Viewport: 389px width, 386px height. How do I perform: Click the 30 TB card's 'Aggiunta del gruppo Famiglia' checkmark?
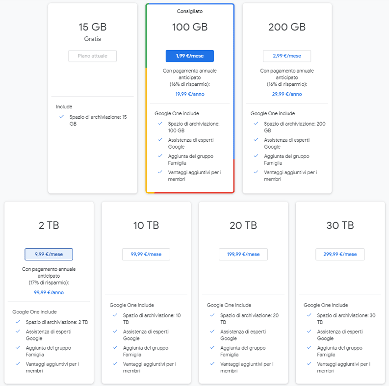(x=309, y=348)
